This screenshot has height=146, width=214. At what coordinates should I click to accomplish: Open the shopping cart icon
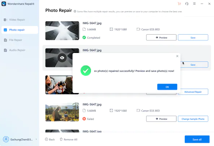pyautogui.click(x=179, y=4)
